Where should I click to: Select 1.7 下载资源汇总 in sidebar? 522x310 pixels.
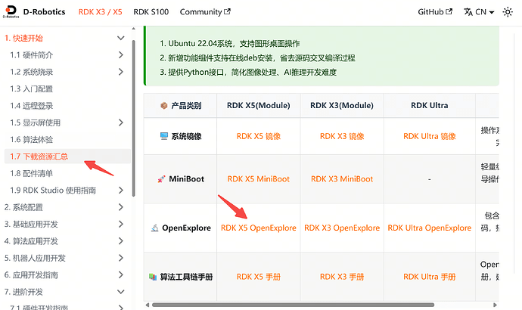pos(39,157)
